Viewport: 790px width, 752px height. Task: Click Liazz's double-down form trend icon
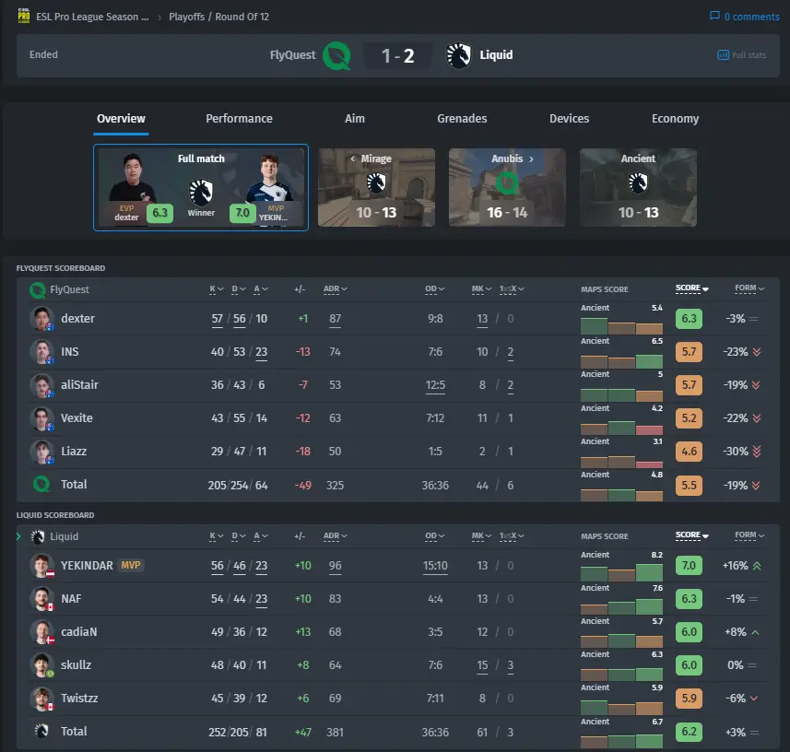(x=756, y=452)
